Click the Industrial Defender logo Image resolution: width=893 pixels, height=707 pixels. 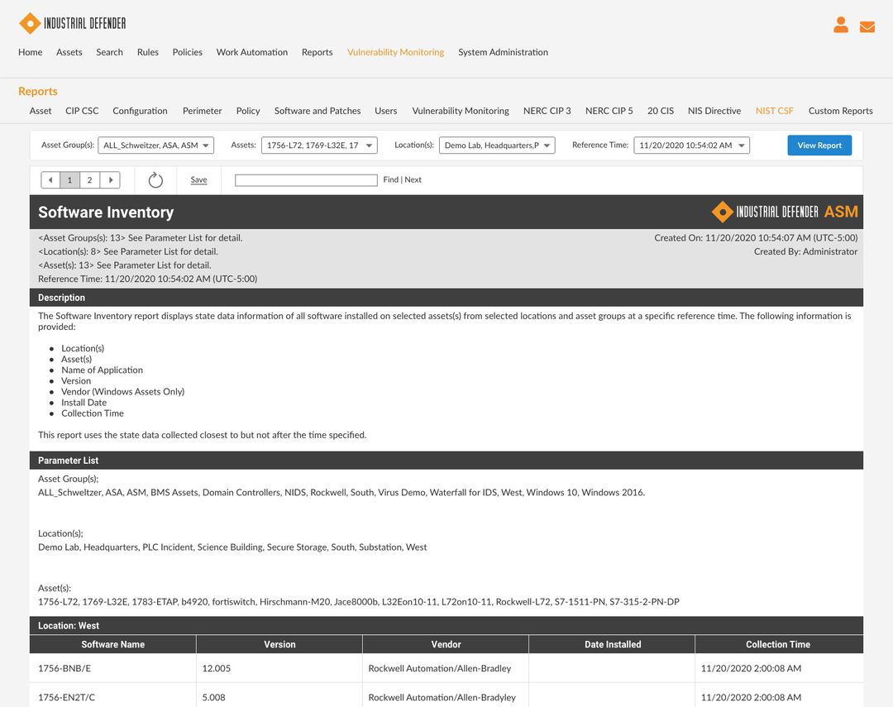pos(73,24)
